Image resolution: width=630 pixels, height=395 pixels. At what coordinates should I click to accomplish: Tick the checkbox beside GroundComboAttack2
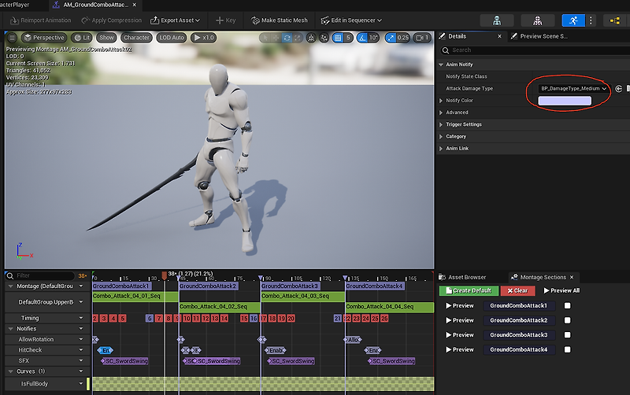[567, 320]
